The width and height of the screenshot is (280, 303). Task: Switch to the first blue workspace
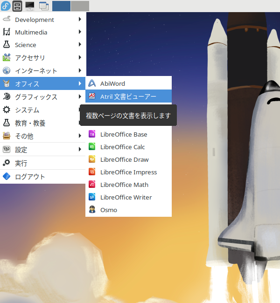[x=61, y=6]
